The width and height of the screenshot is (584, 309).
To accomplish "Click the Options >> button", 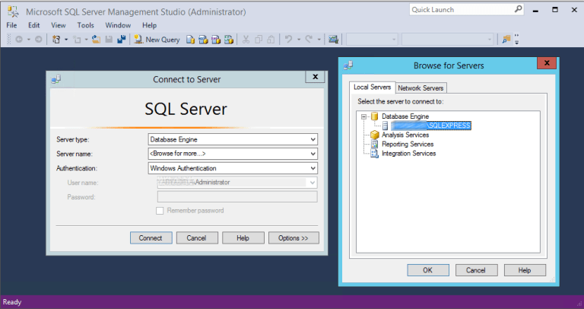I will pyautogui.click(x=294, y=237).
